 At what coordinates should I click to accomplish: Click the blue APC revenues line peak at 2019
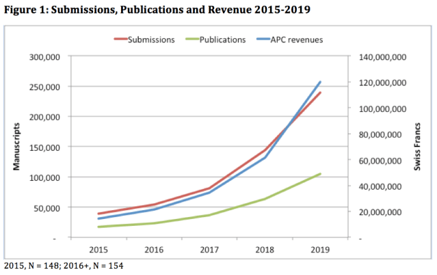pos(320,82)
